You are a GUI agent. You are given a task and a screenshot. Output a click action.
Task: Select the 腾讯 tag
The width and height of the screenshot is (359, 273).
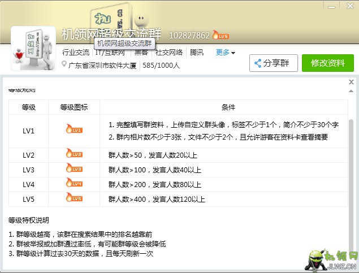point(197,53)
